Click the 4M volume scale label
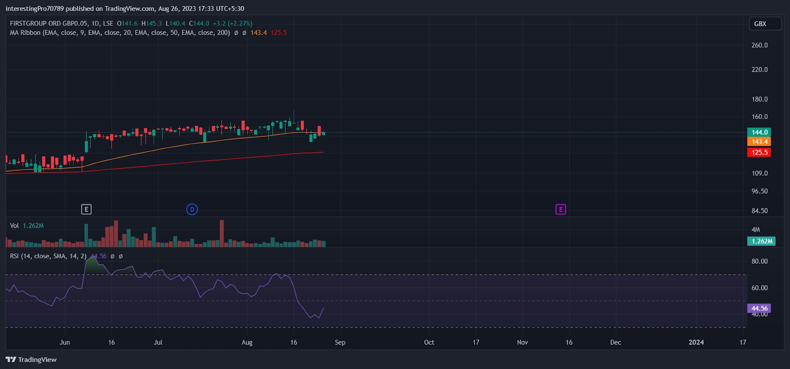 point(755,230)
